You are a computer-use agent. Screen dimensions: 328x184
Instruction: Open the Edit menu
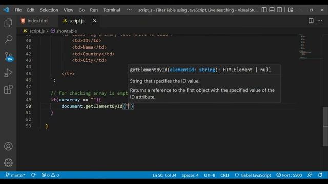(x=31, y=10)
